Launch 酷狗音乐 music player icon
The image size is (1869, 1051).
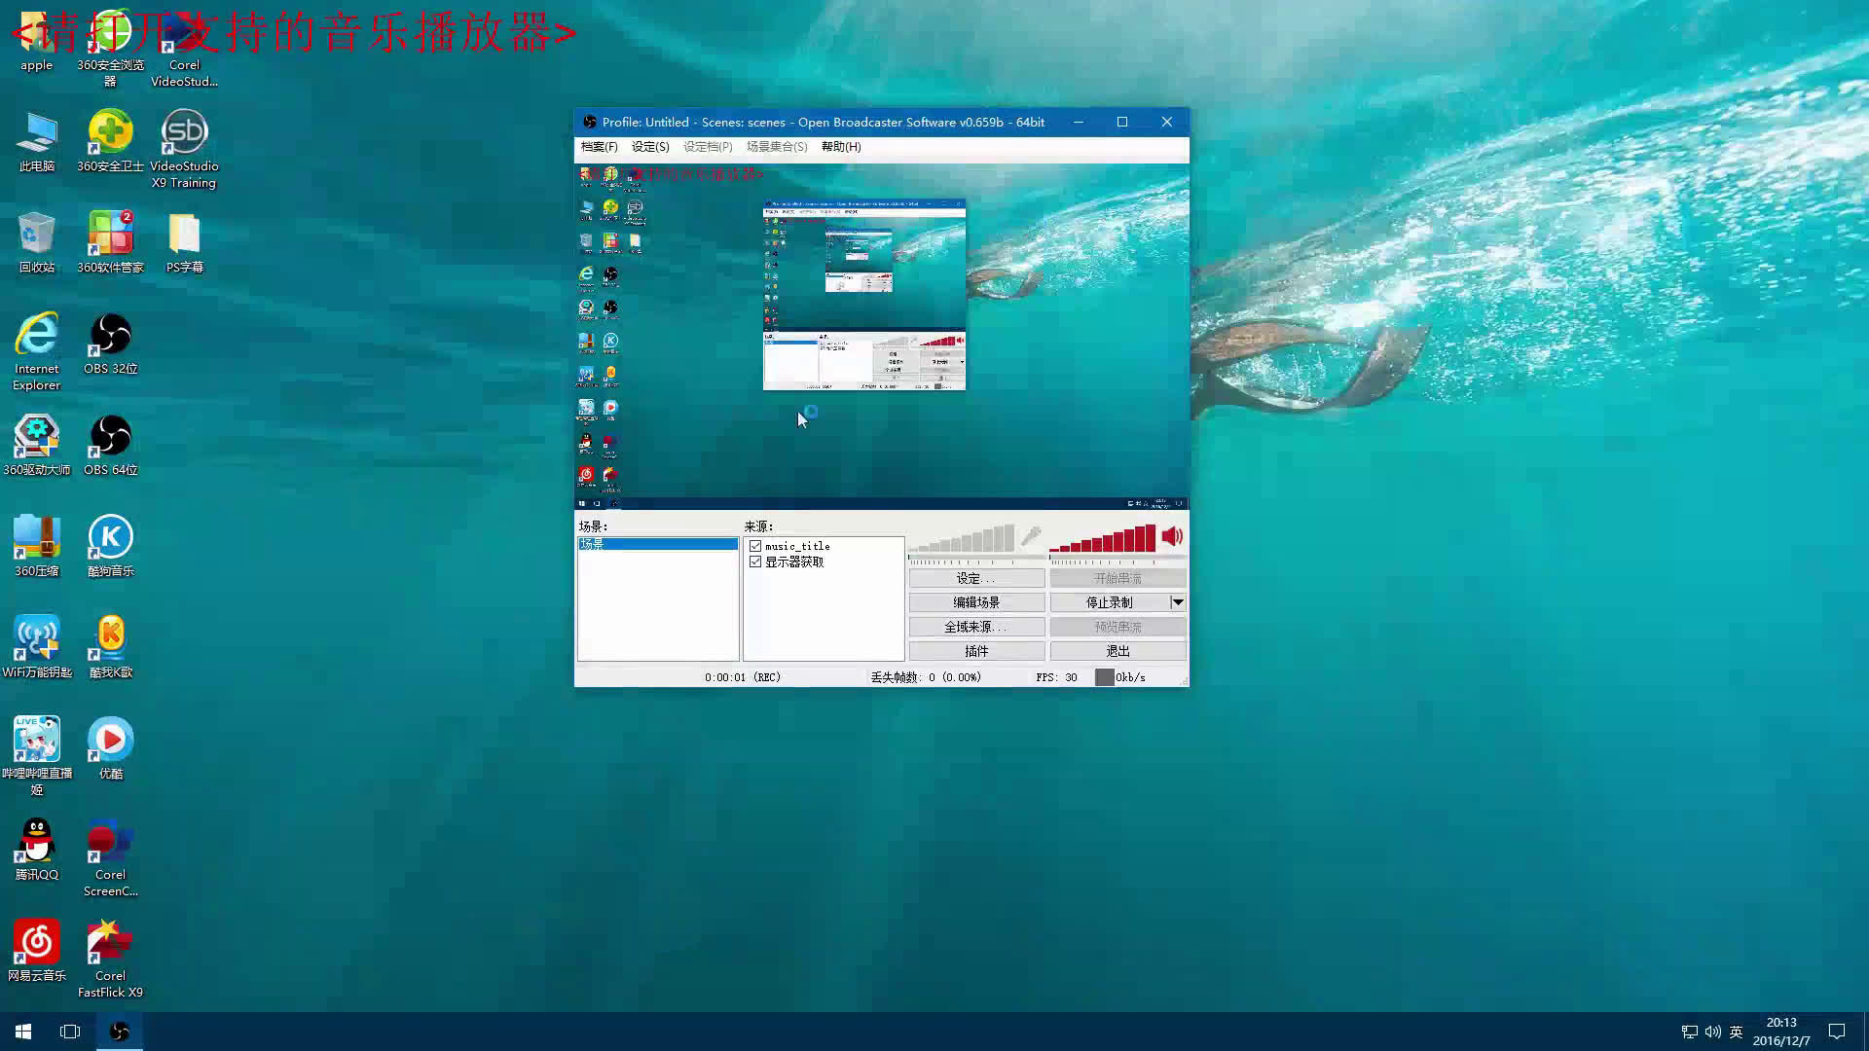[x=110, y=538]
